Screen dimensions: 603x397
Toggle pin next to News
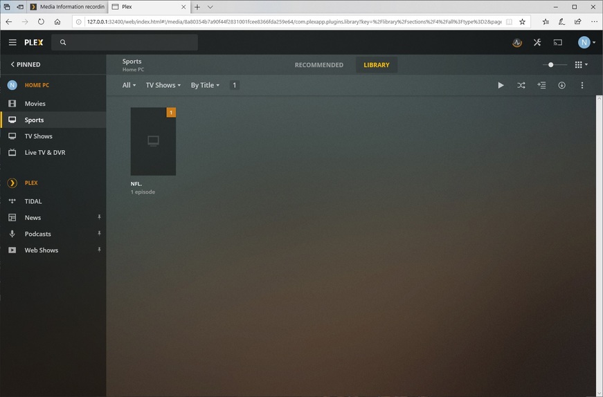tap(99, 217)
